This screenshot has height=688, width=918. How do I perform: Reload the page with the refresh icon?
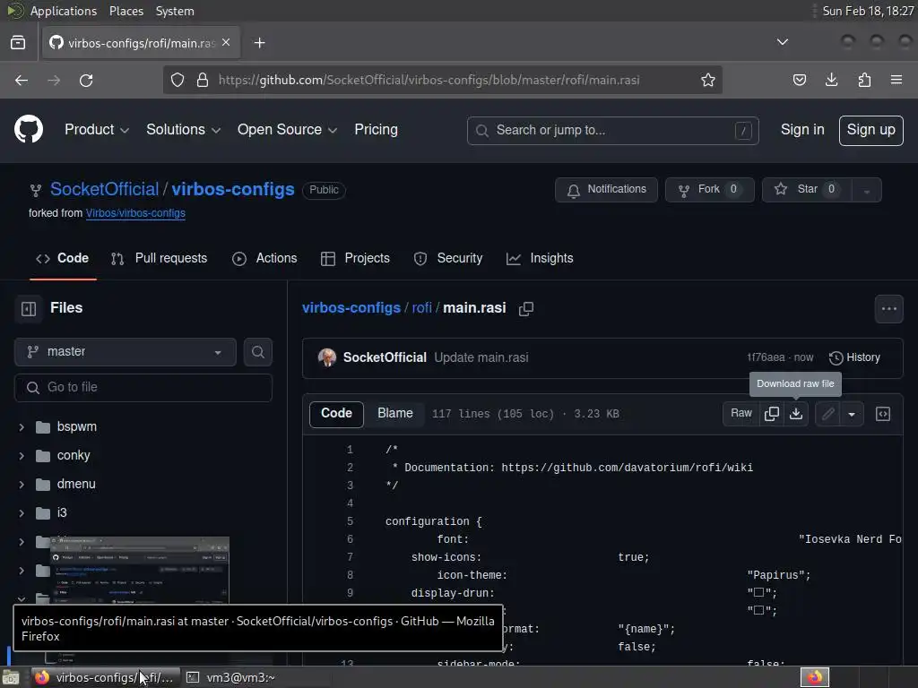(x=86, y=80)
